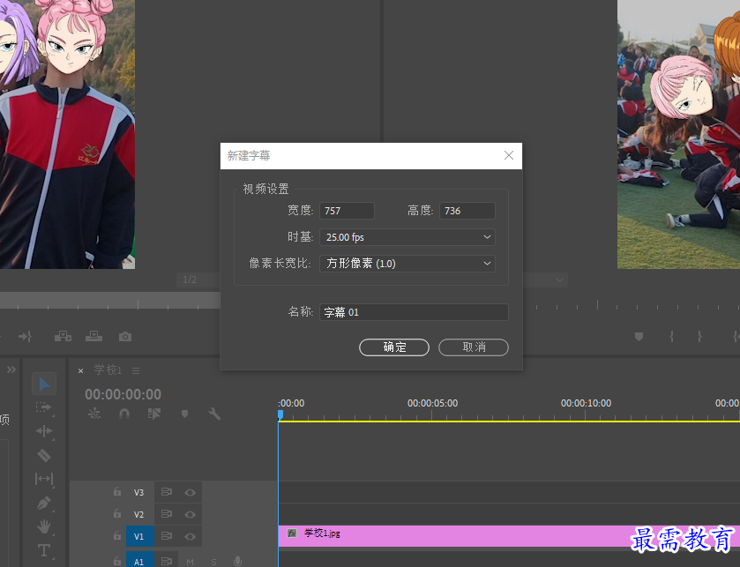Screen dimensions: 740x567
Task: Target track V2 header label
Action: point(138,515)
